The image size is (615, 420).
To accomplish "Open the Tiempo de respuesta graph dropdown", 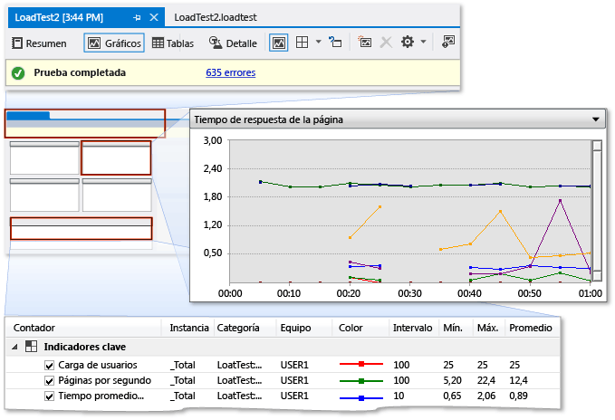I will click(595, 119).
